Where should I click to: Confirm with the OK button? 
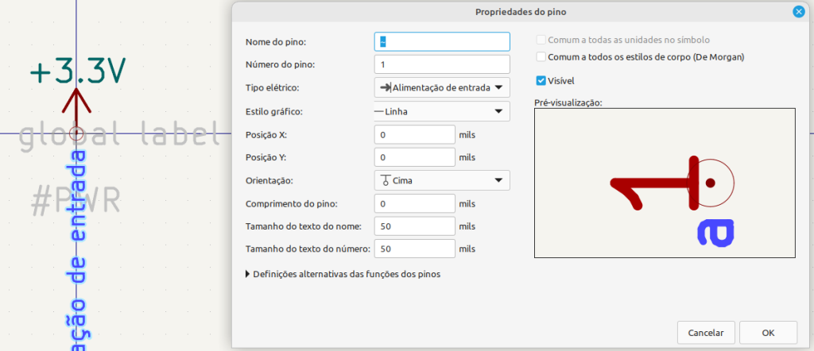(x=769, y=332)
